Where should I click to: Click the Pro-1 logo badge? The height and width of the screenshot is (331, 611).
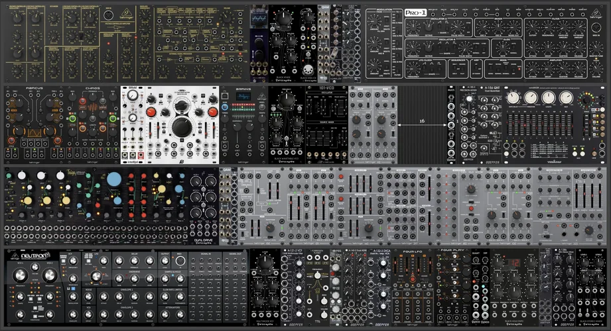coord(415,13)
